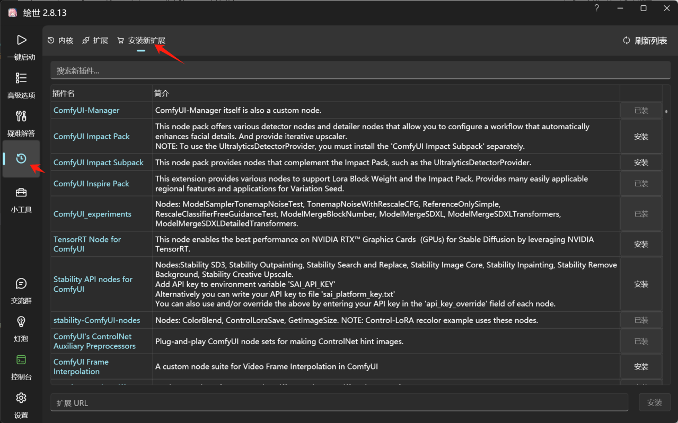This screenshot has width=678, height=423.
Task: Open 控制台 console page
Action: click(21, 367)
